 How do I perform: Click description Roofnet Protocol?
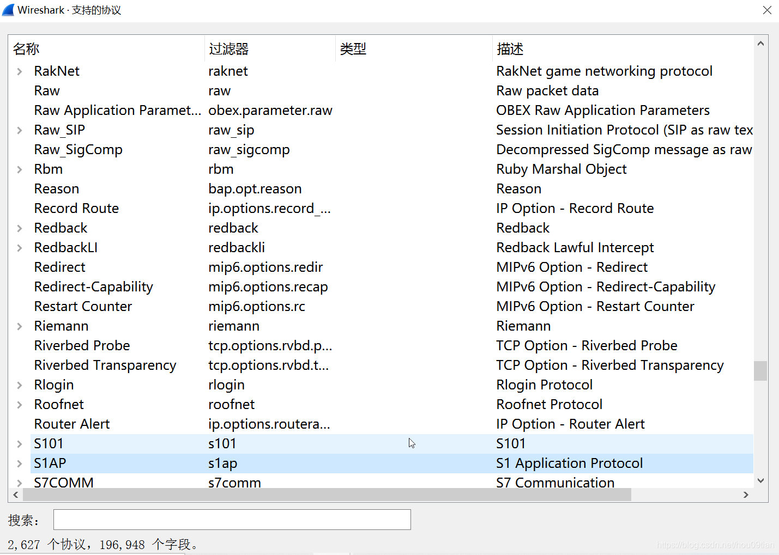click(549, 405)
